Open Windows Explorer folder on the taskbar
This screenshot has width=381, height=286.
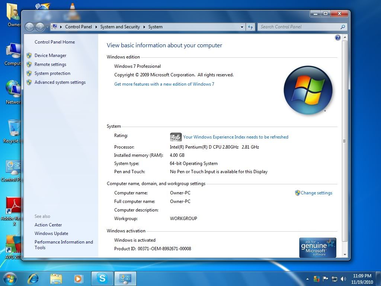pos(56,279)
